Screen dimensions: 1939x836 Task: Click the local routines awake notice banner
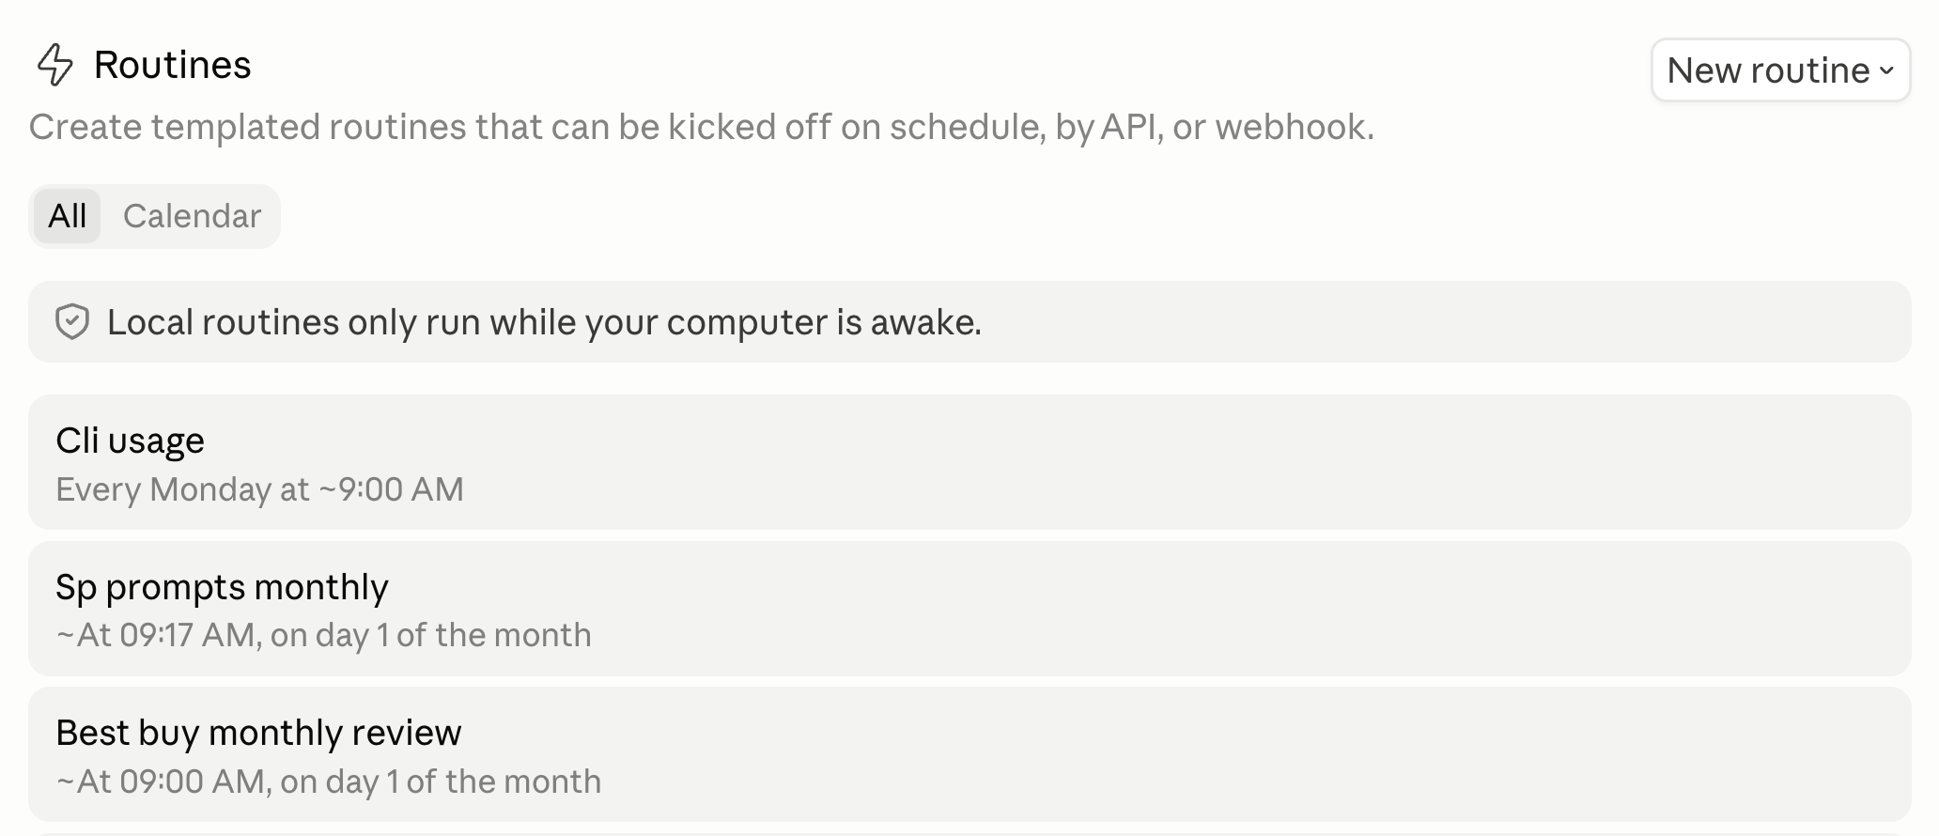[969, 322]
